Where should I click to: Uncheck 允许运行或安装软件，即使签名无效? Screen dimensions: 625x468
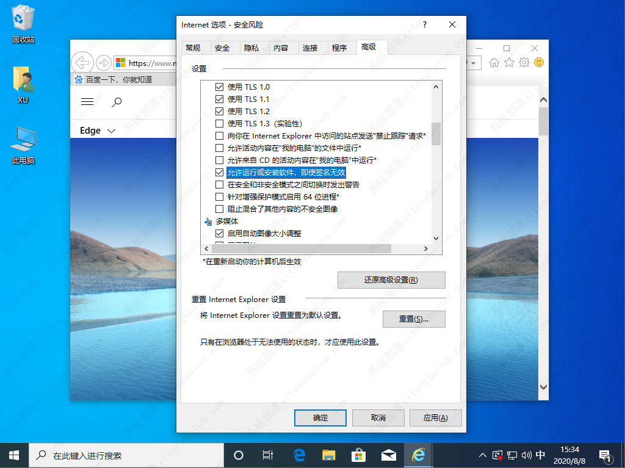pos(218,172)
